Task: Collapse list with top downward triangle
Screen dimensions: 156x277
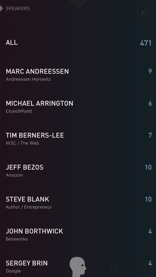Action: click(x=78, y=4)
